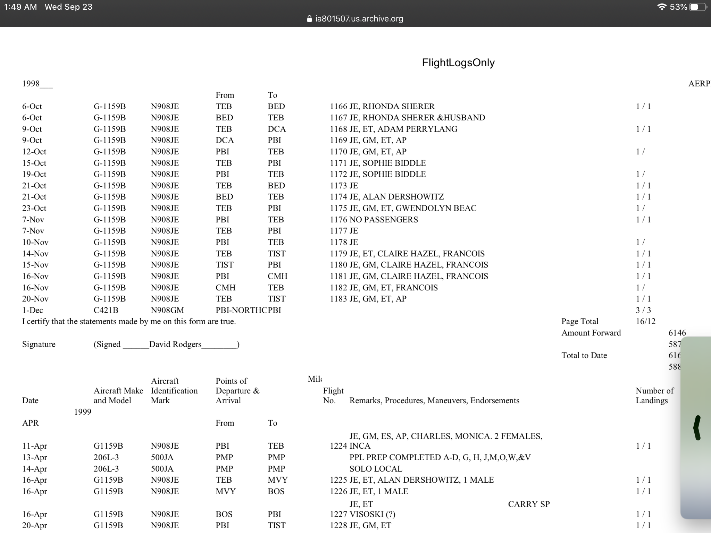Select the PBI-NORTHC departure cell
The height and width of the screenshot is (533, 711).
coord(241,310)
